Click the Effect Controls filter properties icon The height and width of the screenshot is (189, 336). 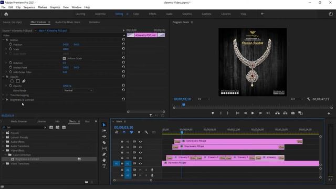pos(151,115)
